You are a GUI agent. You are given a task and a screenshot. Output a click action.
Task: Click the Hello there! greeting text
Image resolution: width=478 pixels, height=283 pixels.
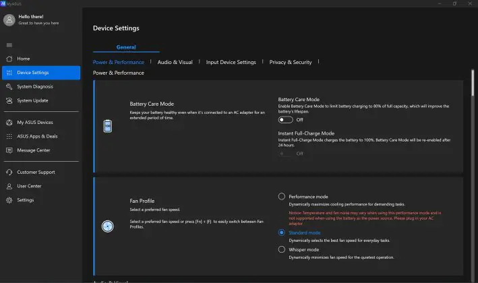[x=31, y=16]
